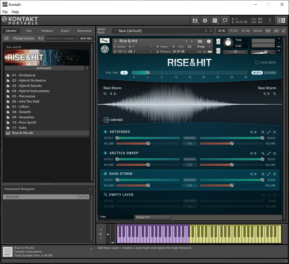Screen dimensions: 289x264
Task: Click Empty Layer magnifier to add layer
Action: [106, 195]
